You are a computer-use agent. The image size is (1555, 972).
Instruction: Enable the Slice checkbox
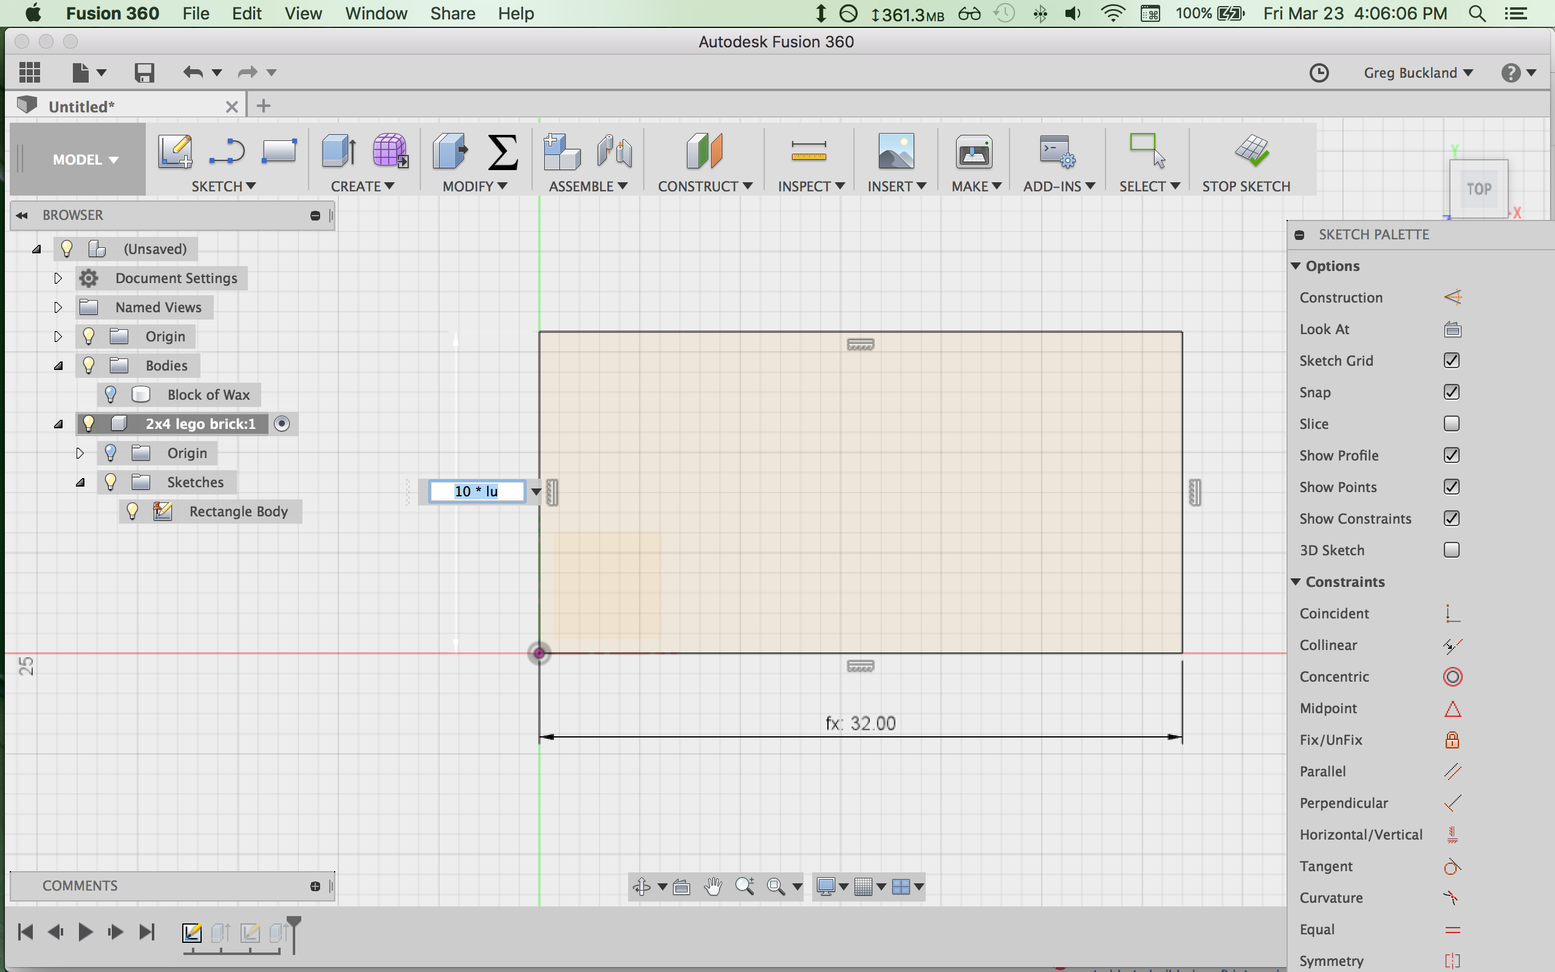click(x=1452, y=423)
